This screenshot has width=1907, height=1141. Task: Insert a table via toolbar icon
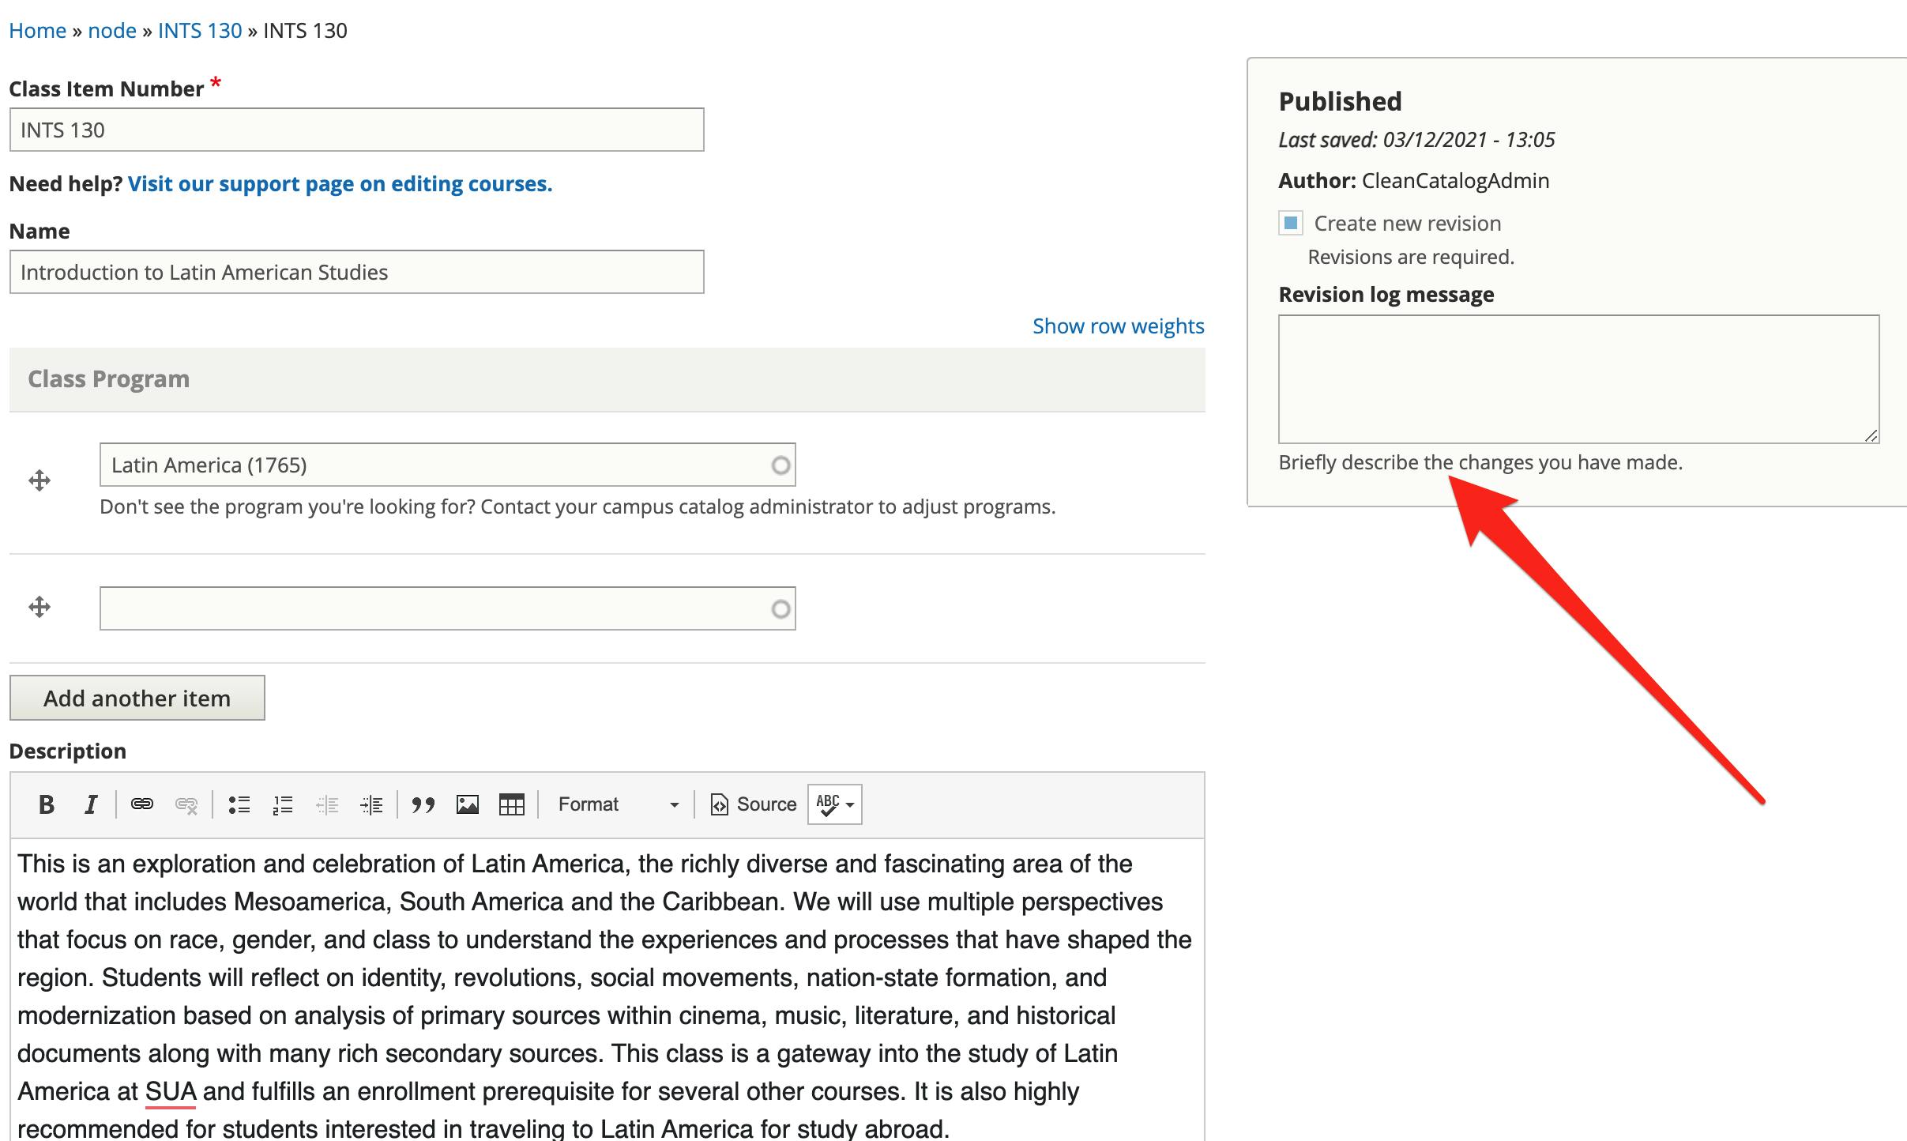tap(512, 804)
